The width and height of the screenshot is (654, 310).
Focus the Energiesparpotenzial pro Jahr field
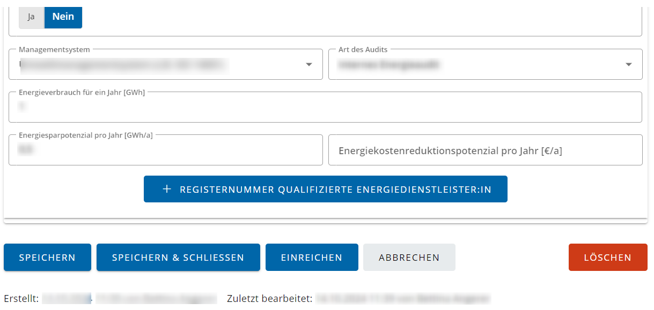click(166, 150)
